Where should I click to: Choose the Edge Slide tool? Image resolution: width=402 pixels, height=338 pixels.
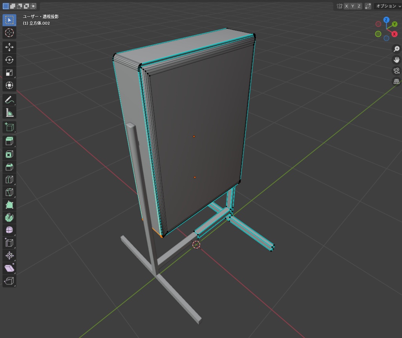[x=9, y=243]
